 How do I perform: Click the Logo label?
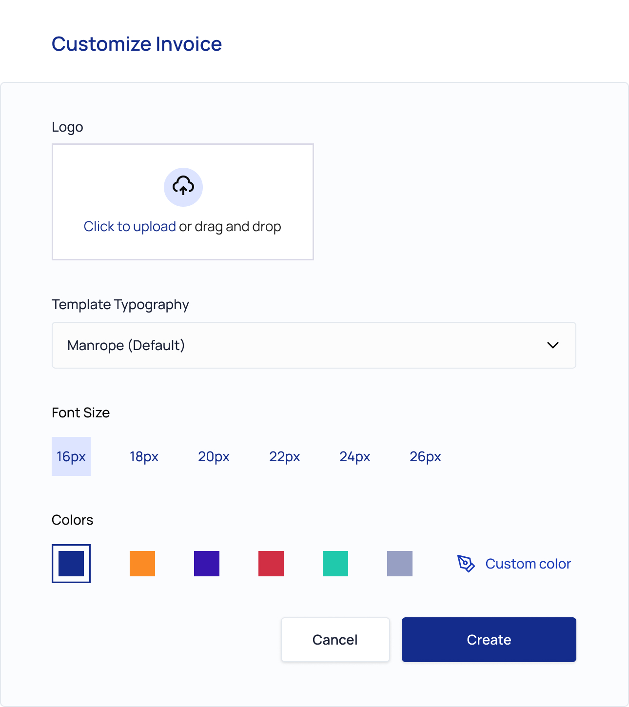[x=67, y=127]
